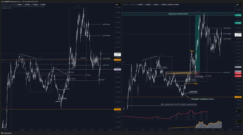Select the JPY Close label on EURUSD chart
Viewport: 243px width, 135px height.
point(72,79)
